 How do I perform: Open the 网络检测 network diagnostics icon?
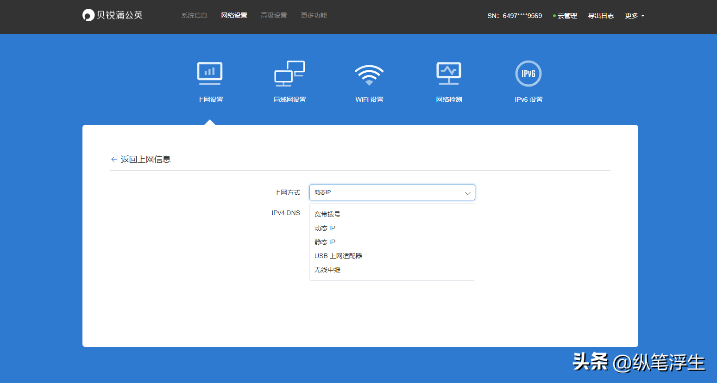(x=449, y=74)
